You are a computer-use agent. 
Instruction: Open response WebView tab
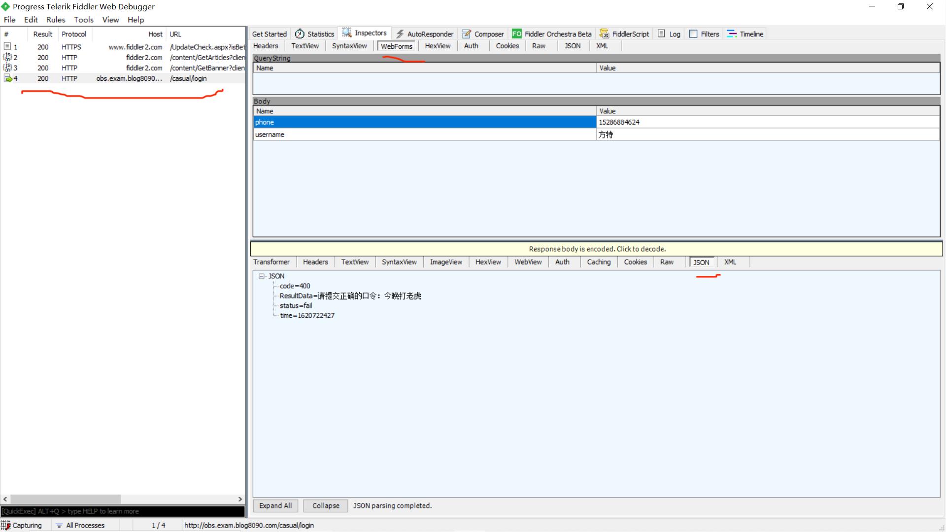(528, 262)
